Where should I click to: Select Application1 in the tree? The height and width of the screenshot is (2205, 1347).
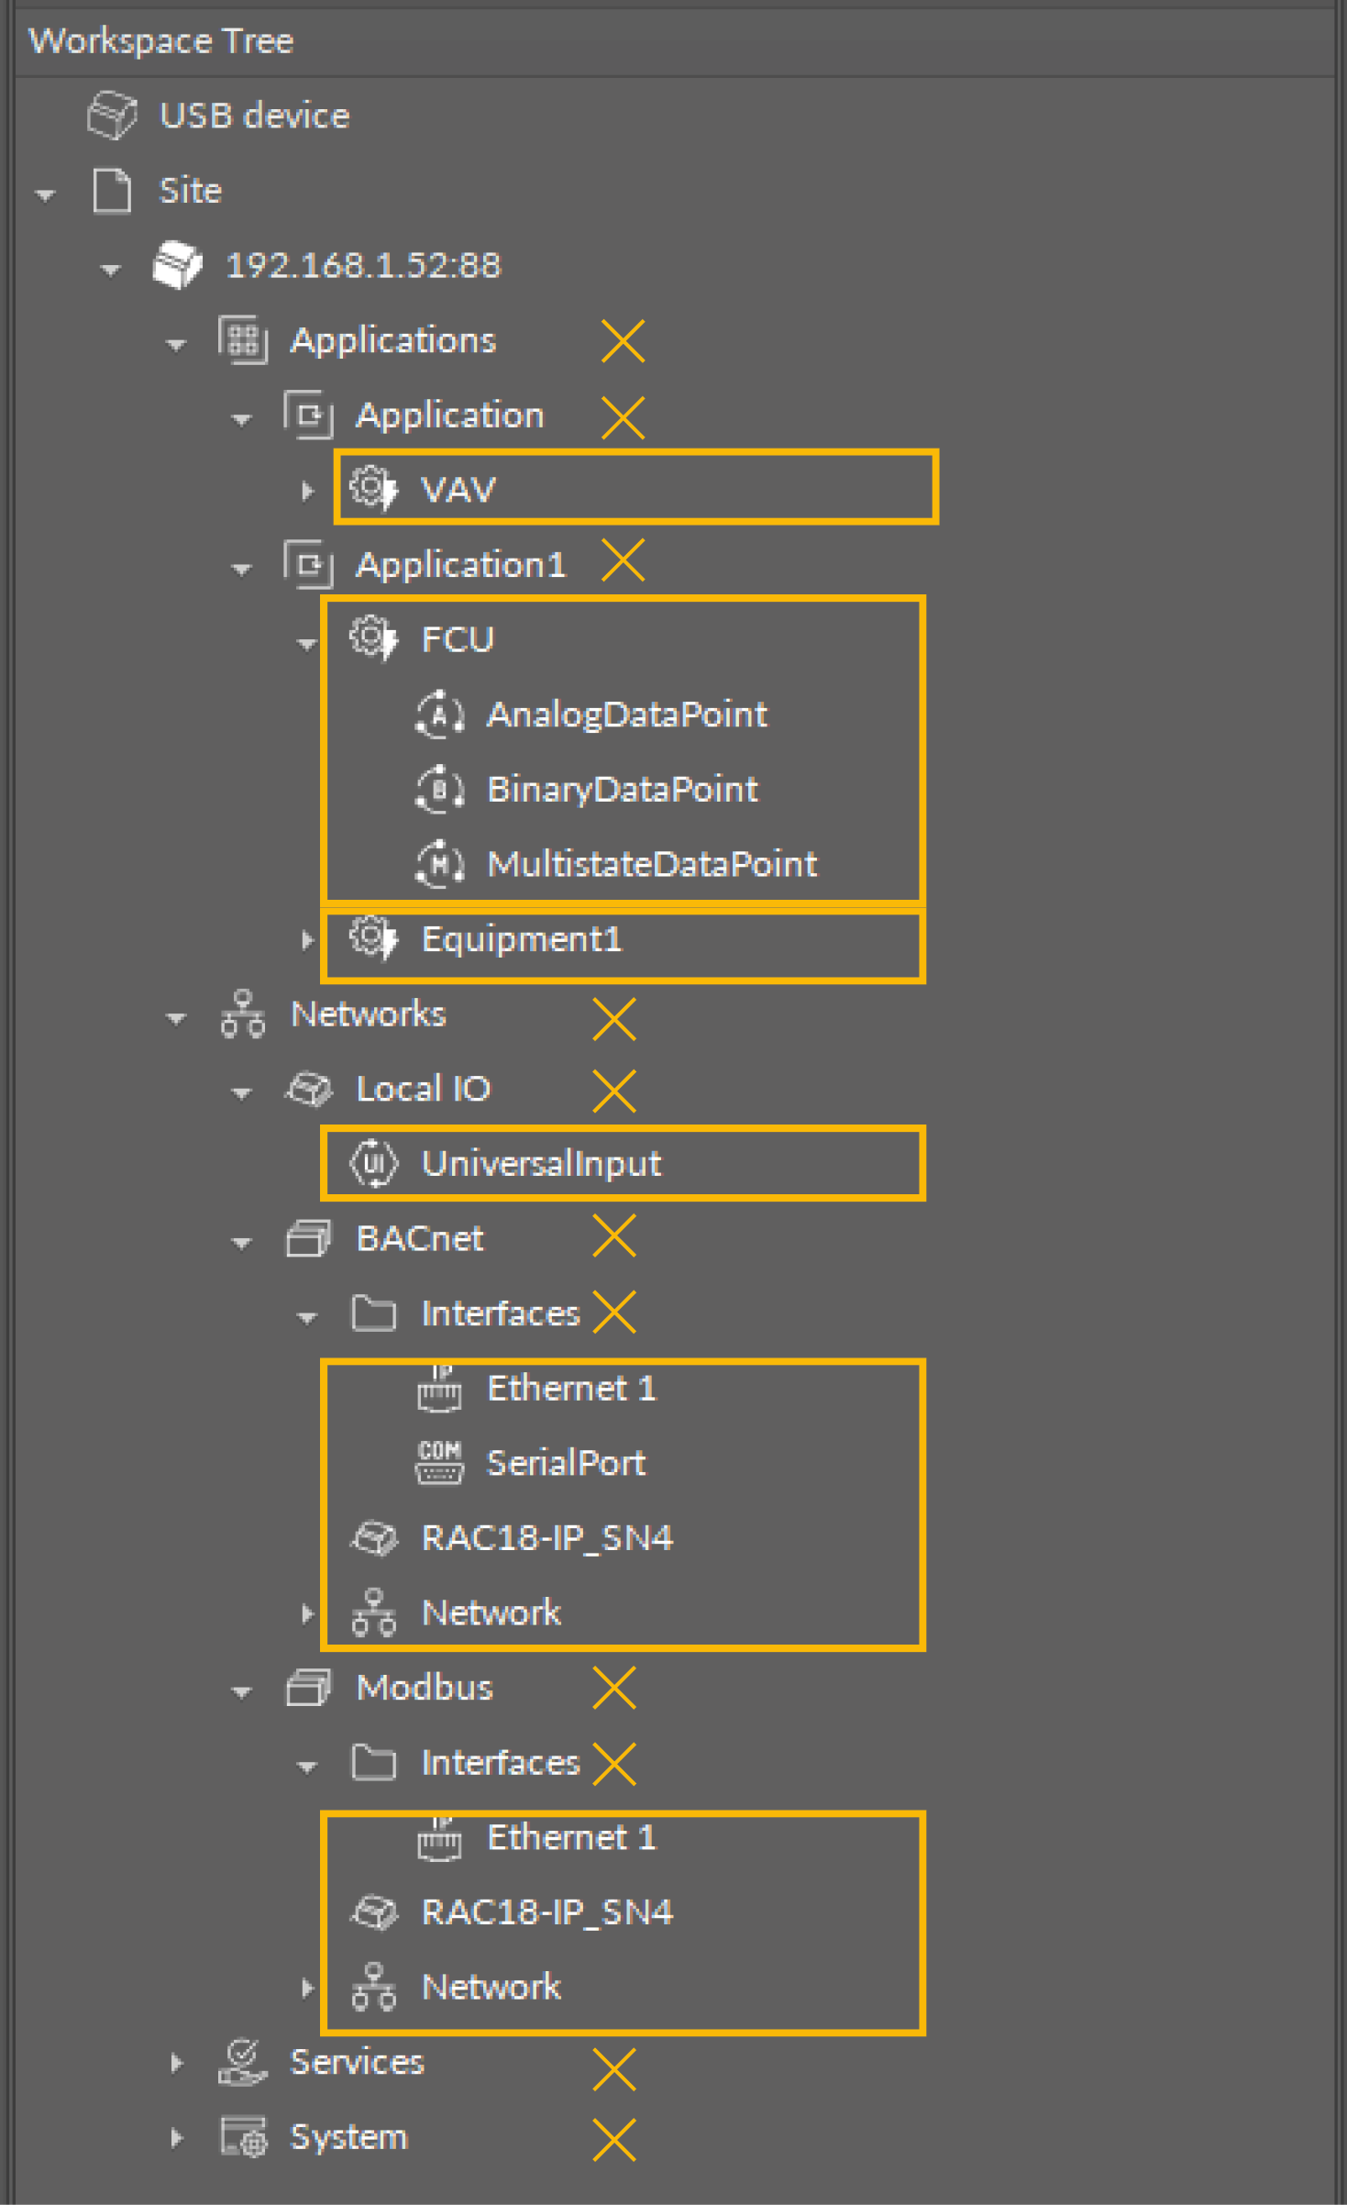click(x=460, y=565)
